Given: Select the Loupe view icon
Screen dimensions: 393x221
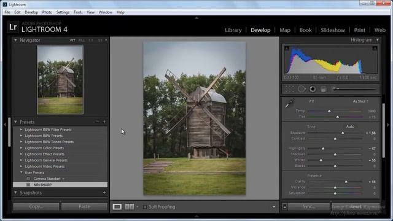Looking at the screenshot, I should pyautogui.click(x=117, y=207).
